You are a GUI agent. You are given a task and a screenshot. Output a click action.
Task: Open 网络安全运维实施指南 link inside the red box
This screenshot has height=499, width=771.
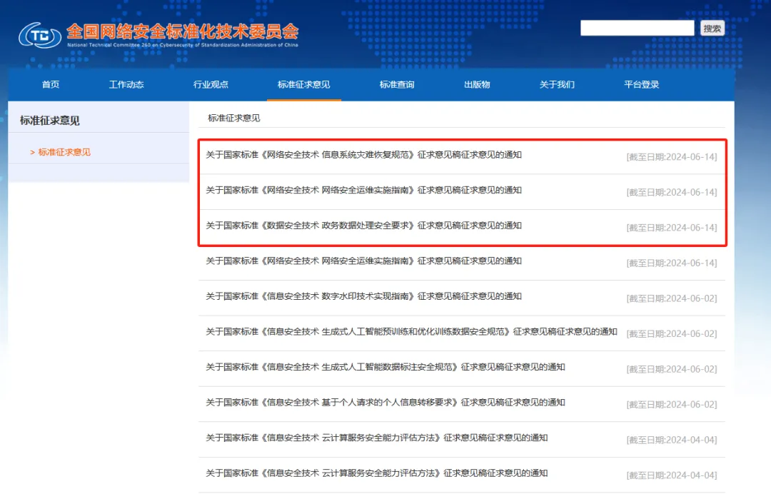point(363,191)
